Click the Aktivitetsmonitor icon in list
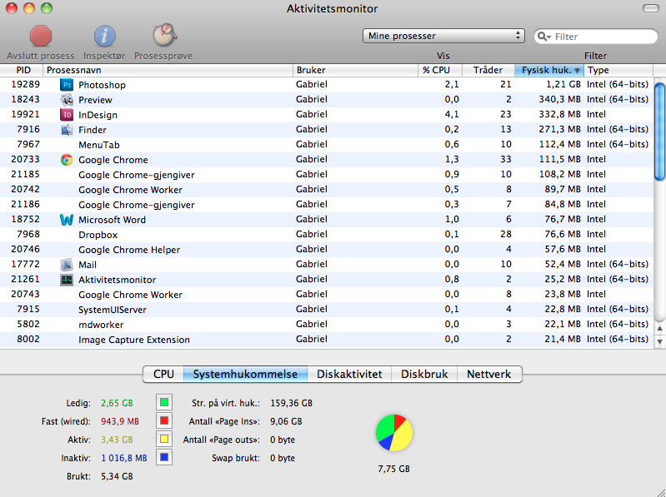666x497 pixels. pos(67,280)
